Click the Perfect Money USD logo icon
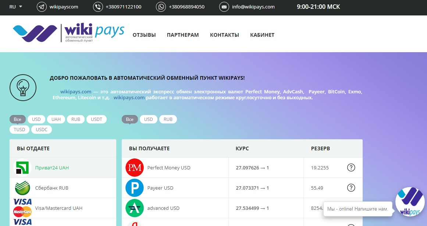Screen dimensions: 427x226 click(x=134, y=168)
